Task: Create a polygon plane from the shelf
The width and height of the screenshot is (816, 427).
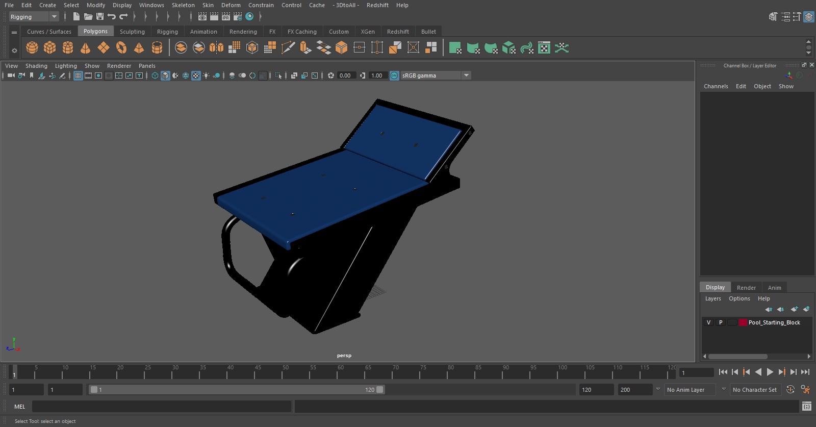Action: coord(104,48)
